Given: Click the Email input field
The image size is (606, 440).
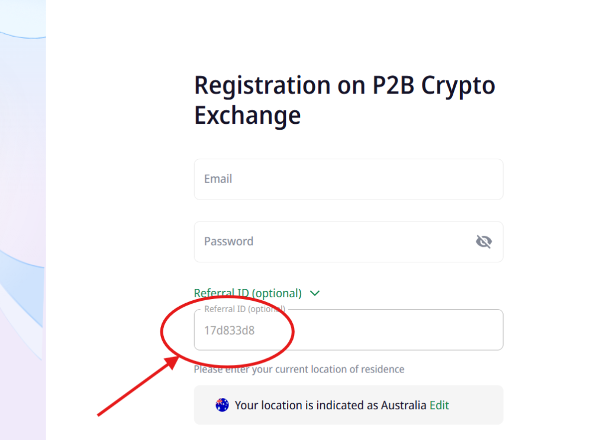Looking at the screenshot, I should click(348, 179).
